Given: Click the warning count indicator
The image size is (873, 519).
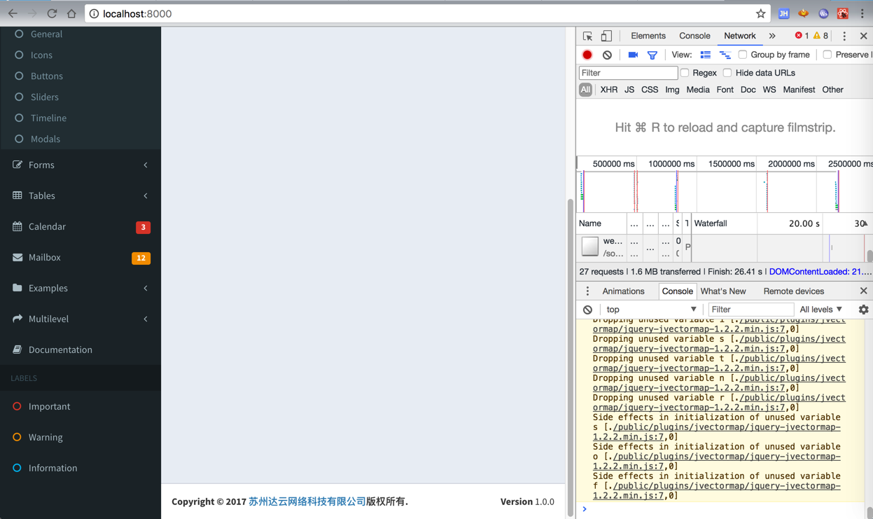Looking at the screenshot, I should coord(820,36).
